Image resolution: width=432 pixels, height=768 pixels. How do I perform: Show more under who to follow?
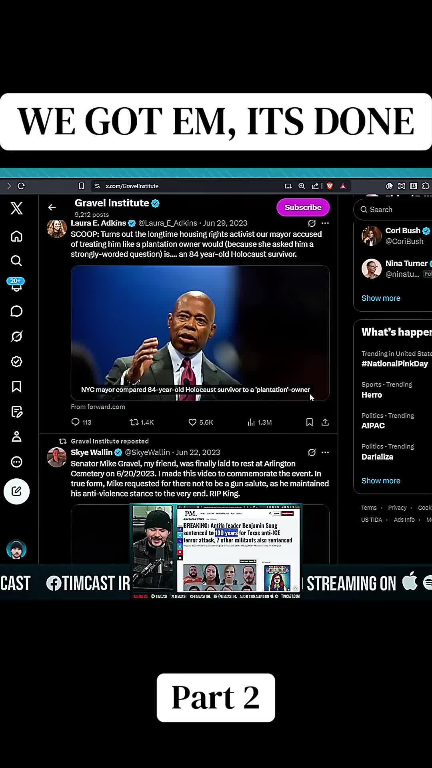381,298
